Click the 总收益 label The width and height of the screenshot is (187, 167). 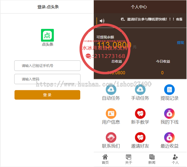coord(117,61)
